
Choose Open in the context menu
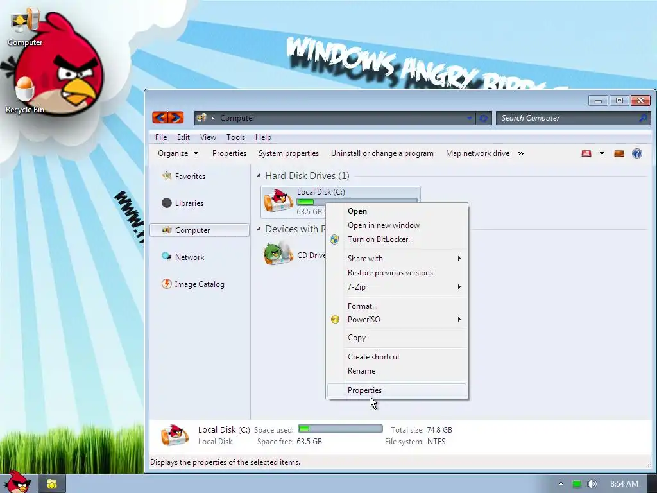click(x=397, y=211)
